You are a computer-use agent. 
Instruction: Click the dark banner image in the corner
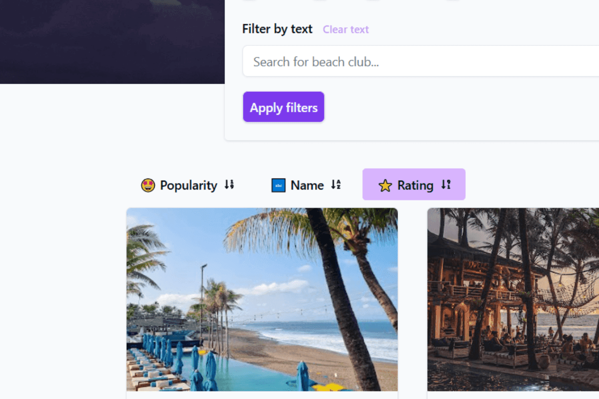(x=112, y=41)
